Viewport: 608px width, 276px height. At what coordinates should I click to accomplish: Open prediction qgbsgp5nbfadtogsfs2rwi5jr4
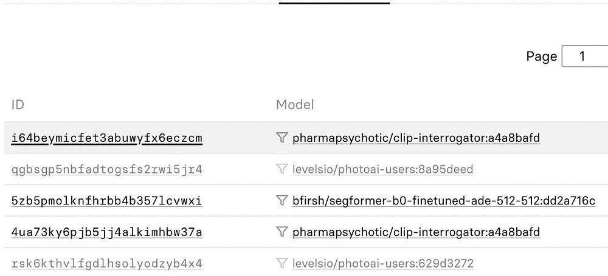tap(106, 169)
